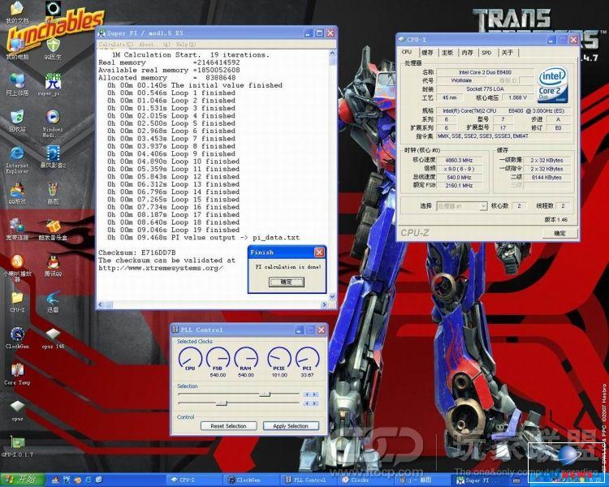
Task: Switch to CPU-Z via taskbar button
Action: coord(194,480)
